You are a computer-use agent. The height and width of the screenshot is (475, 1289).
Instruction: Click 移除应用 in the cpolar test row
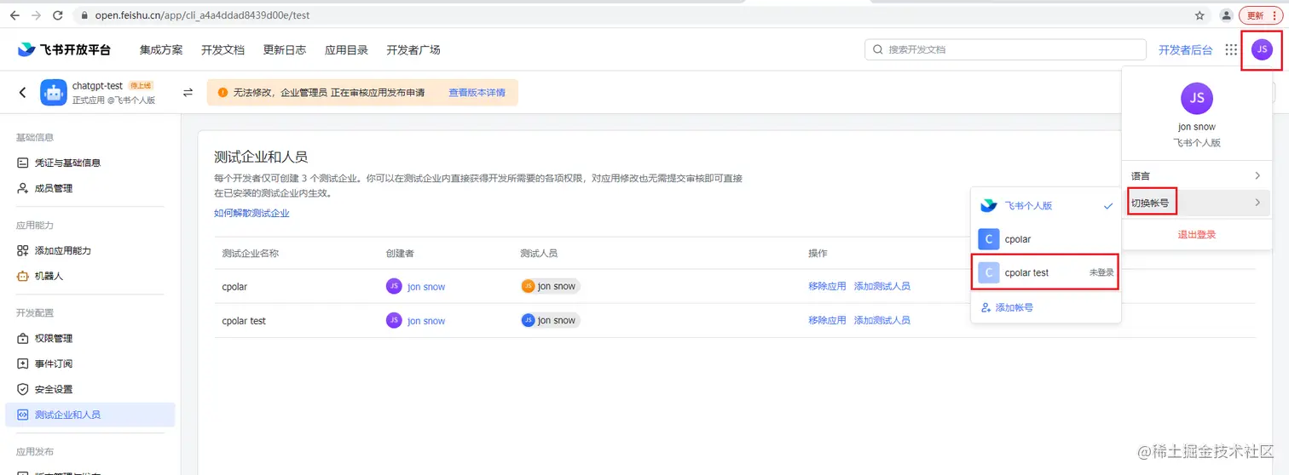[827, 320]
